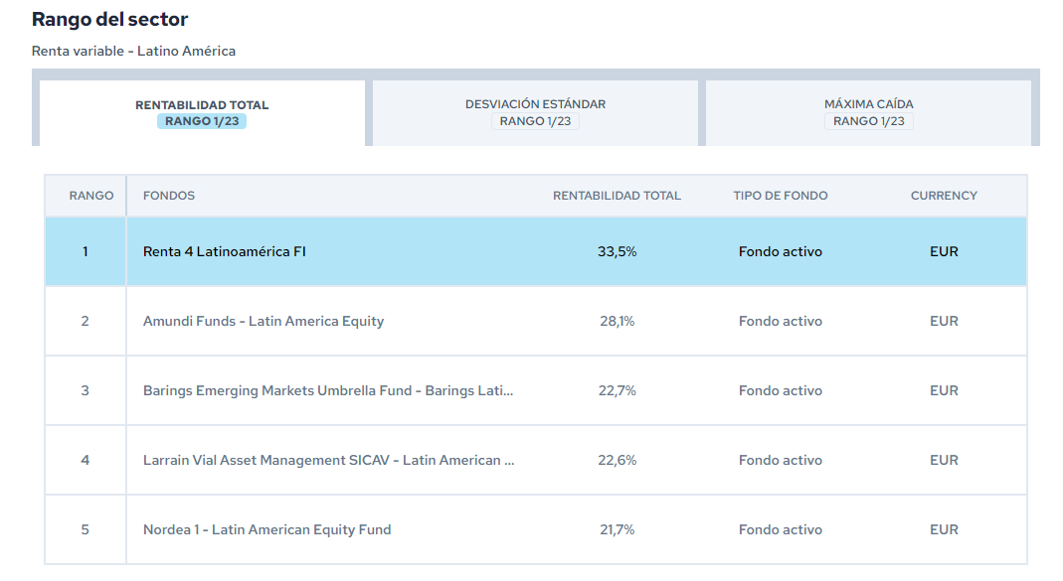1063x581 pixels.
Task: Click EUR in the Nordea row
Action: (944, 529)
